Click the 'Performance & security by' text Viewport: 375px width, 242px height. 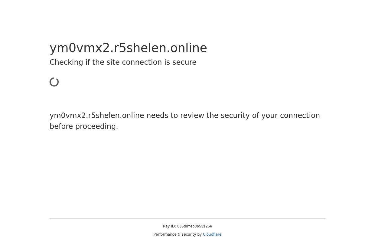coord(178,234)
